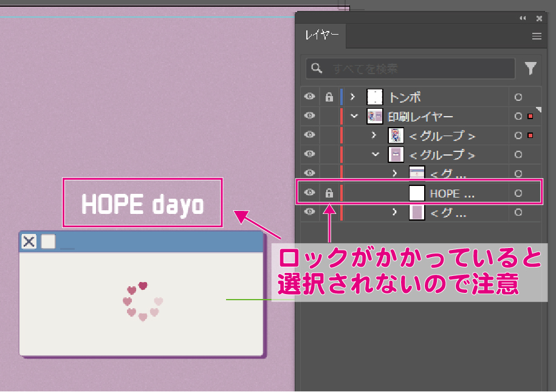Click the blue color bar of the トンボ layer

pyautogui.click(x=341, y=97)
